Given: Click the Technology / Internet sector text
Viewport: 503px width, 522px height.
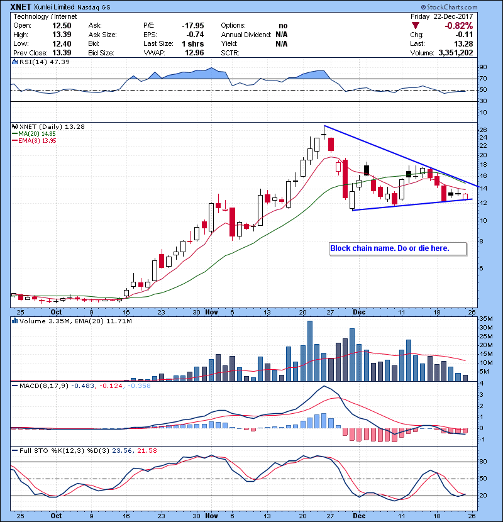Looking at the screenshot, I should pyautogui.click(x=45, y=16).
